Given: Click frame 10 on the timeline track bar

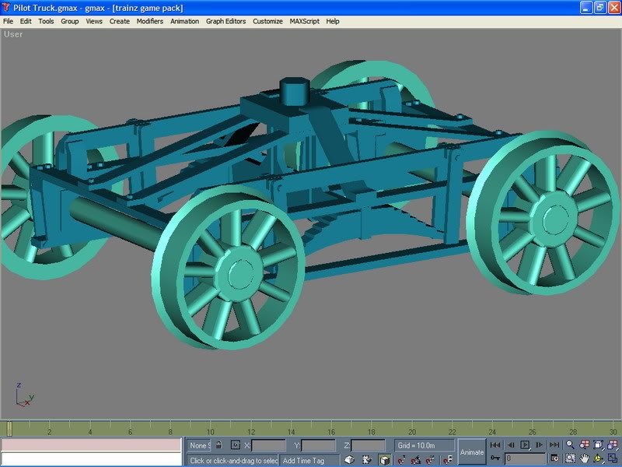Looking at the screenshot, I should click(x=210, y=431).
